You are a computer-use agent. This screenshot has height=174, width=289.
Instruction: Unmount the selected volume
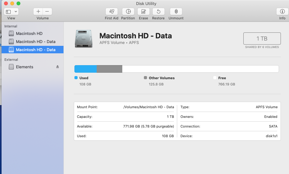(176, 12)
